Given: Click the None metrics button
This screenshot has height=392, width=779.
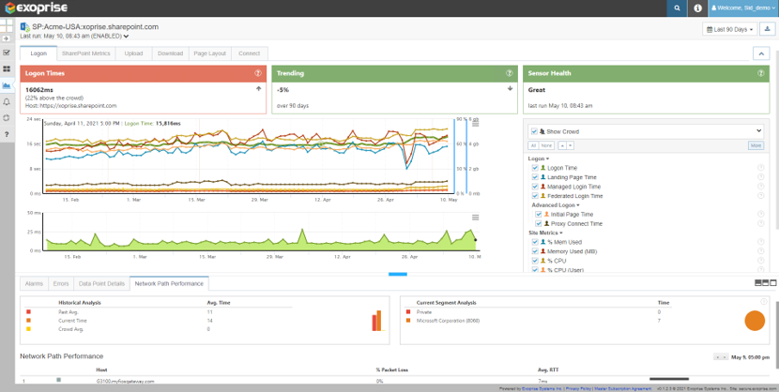Looking at the screenshot, I should 546,145.
